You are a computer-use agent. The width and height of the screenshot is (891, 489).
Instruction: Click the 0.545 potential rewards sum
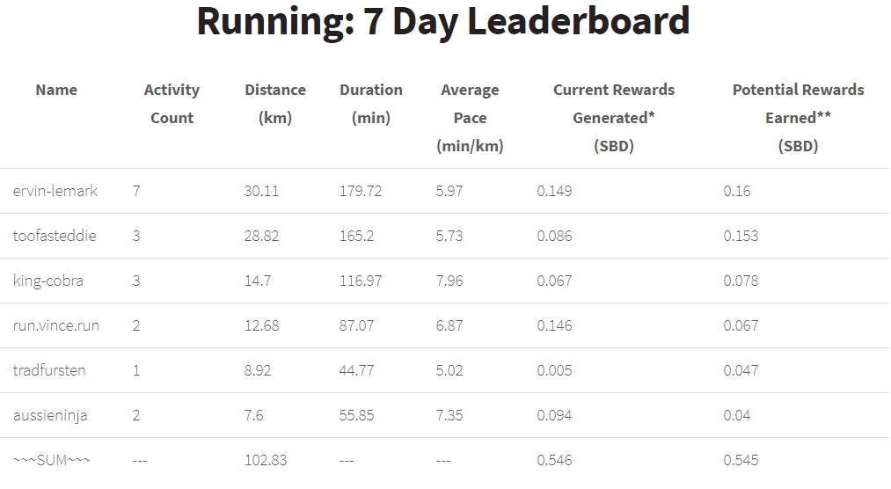[741, 460]
